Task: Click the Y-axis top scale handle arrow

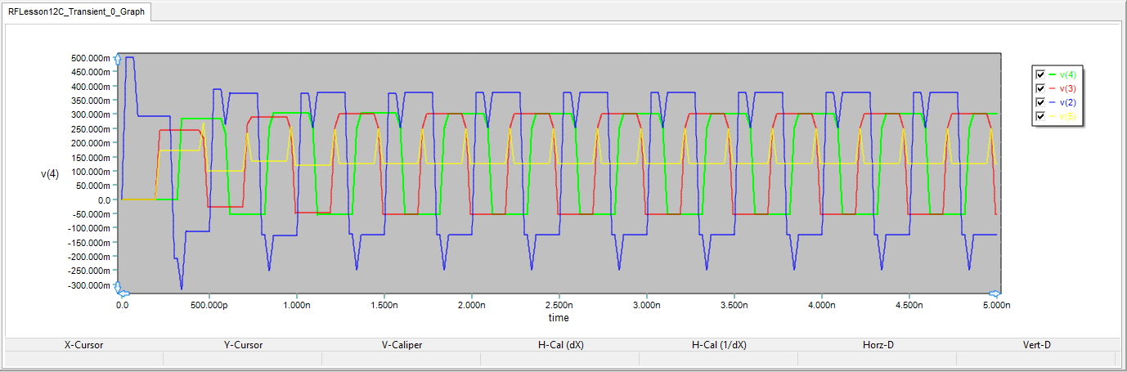Action: click(x=118, y=59)
